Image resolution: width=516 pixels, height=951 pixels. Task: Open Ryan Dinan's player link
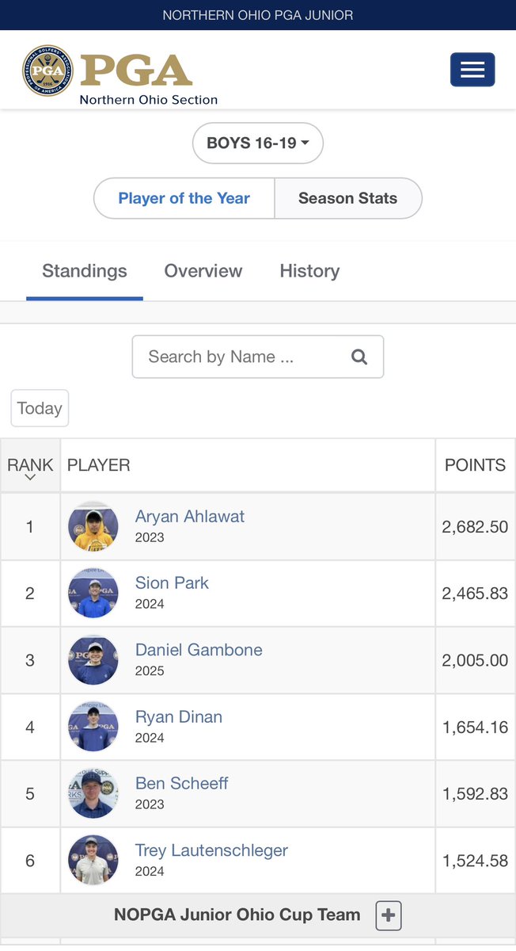[x=179, y=716]
